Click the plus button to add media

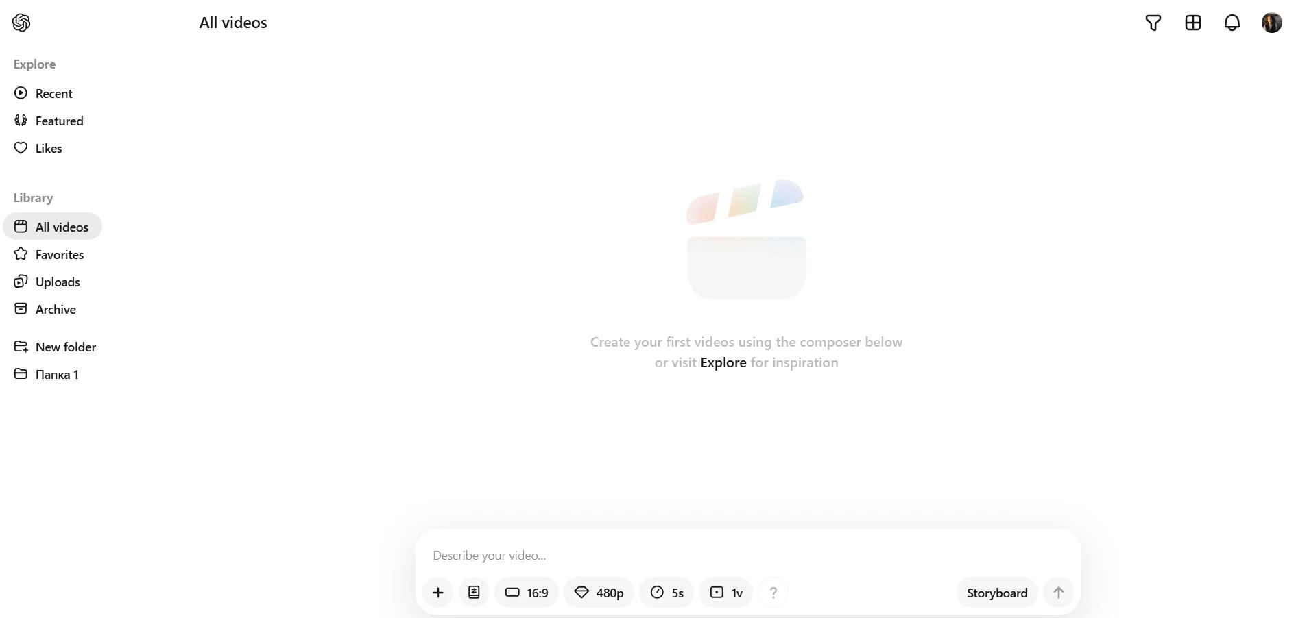438,593
